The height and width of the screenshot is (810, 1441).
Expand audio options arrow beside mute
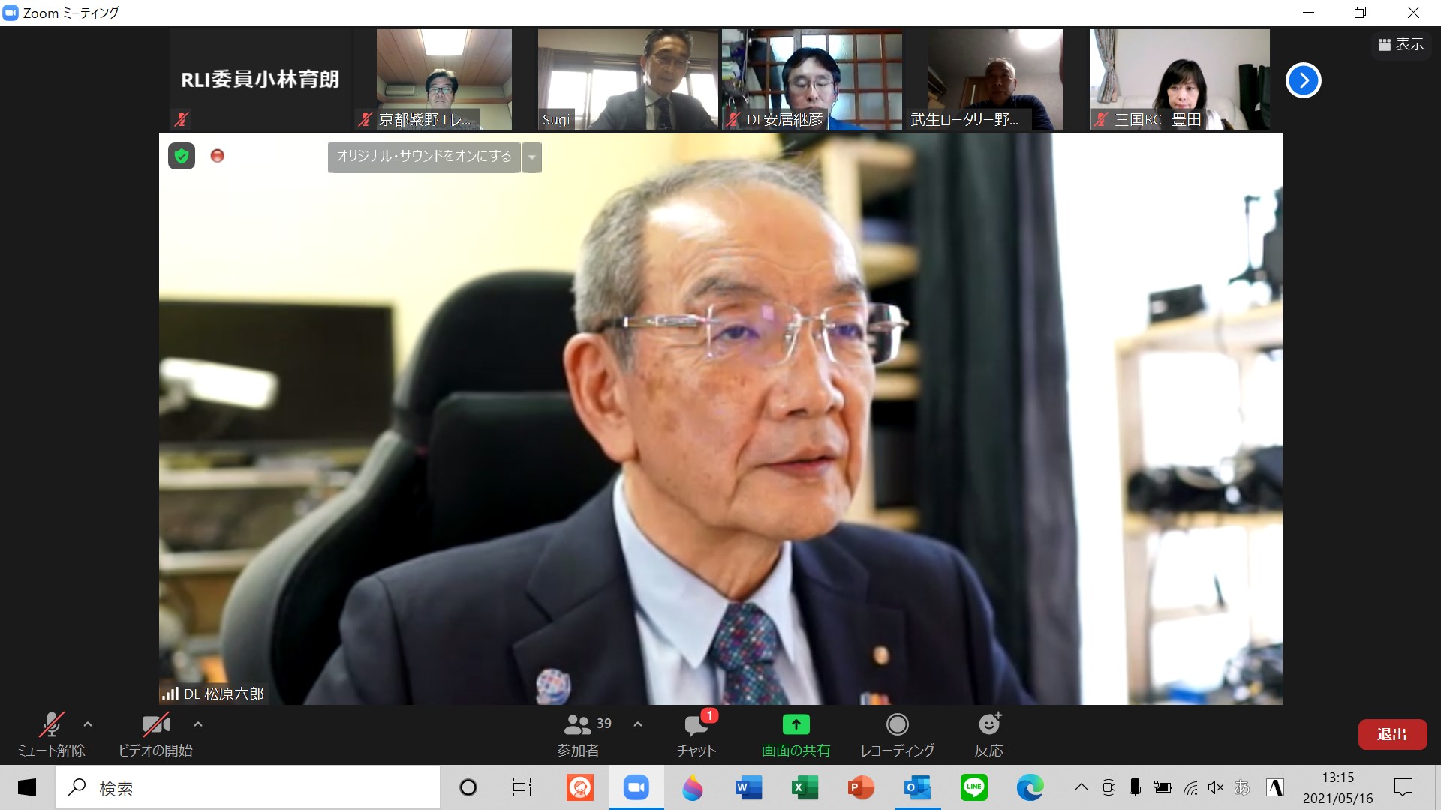click(88, 724)
